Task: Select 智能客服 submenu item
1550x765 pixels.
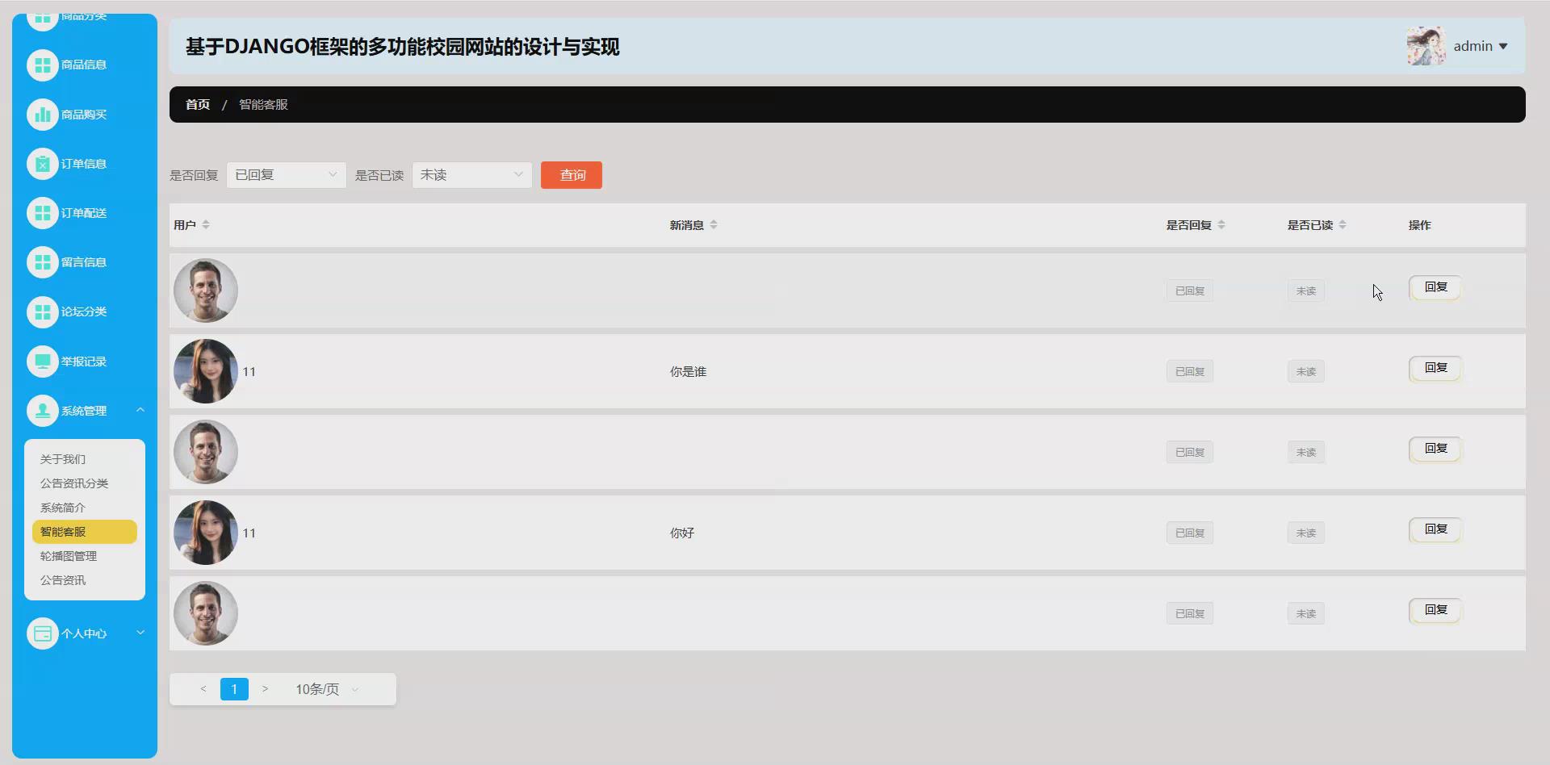Action: pos(85,532)
